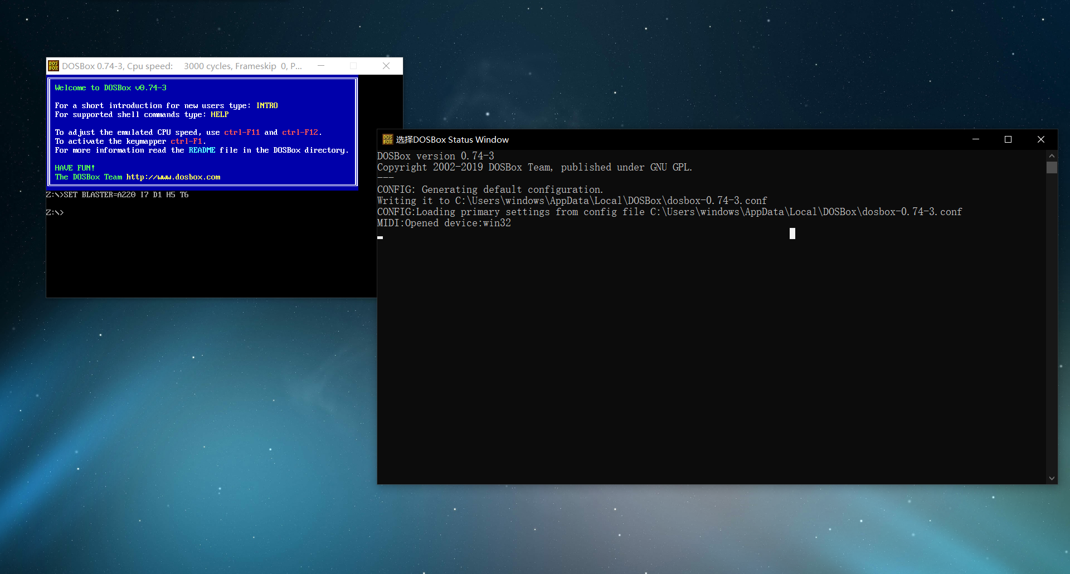
Task: Close the DOSBox Status Window
Action: (x=1041, y=139)
